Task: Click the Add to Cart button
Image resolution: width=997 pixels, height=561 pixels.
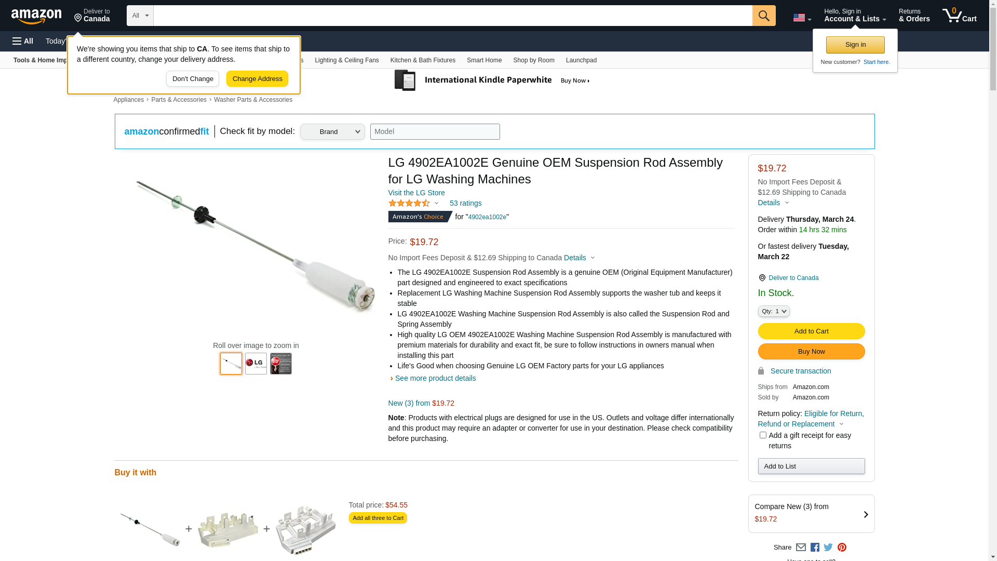Action: click(x=811, y=331)
